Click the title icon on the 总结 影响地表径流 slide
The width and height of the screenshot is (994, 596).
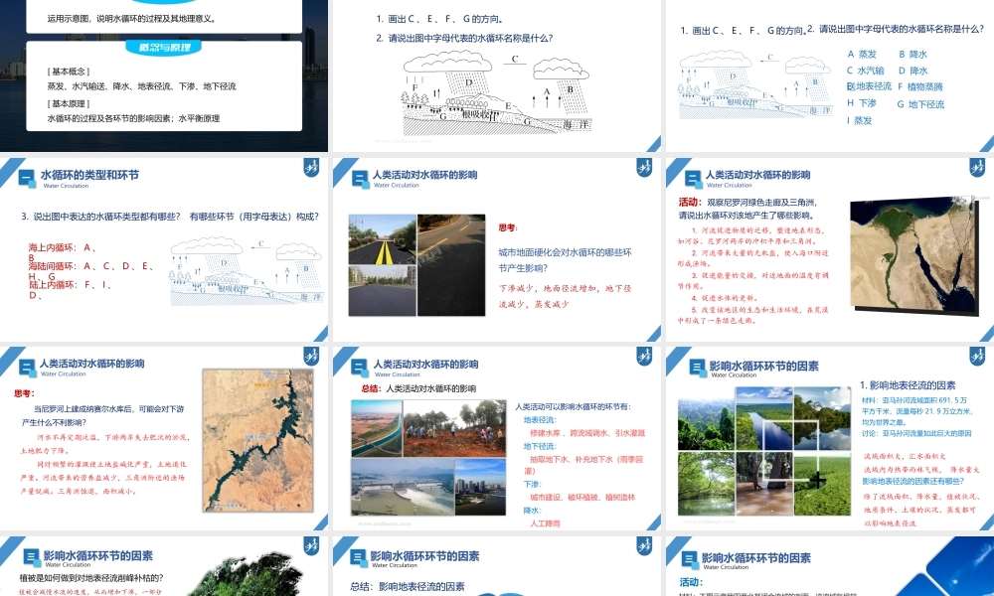(x=359, y=557)
